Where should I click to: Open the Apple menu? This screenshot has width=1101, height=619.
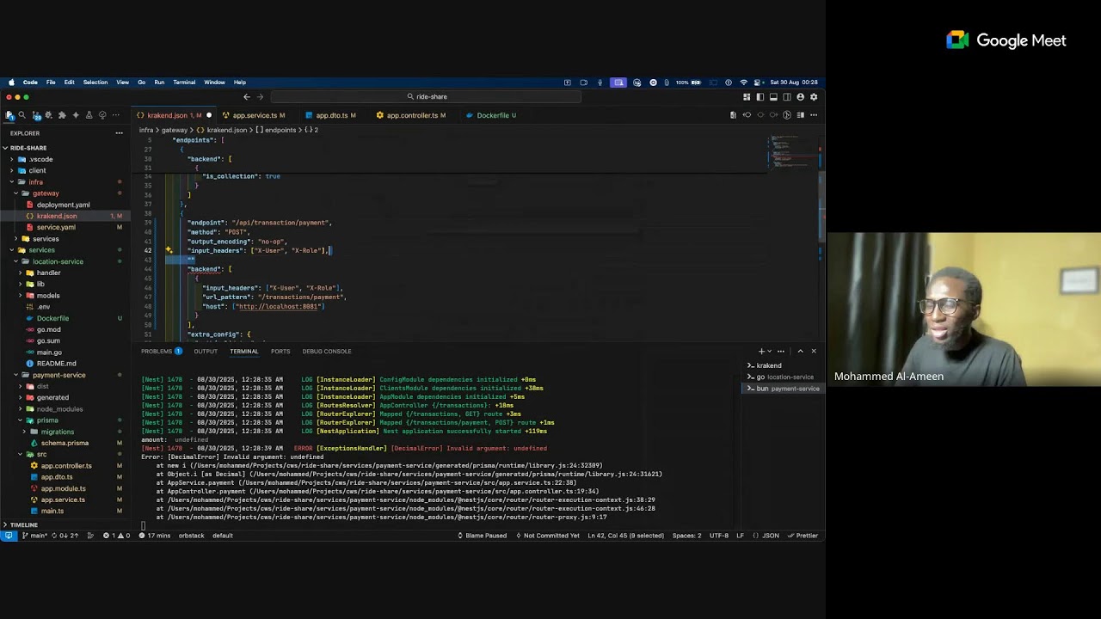pos(11,83)
